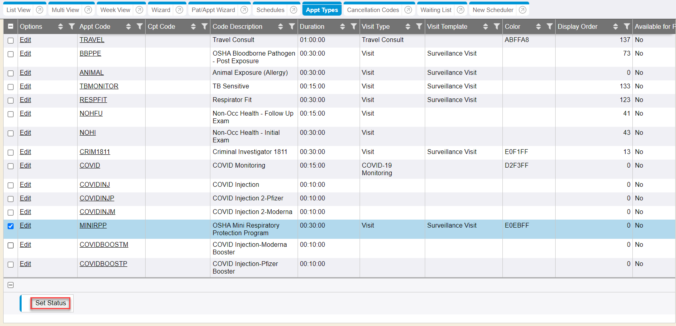Click pop-out icon on Waiting List tab
676x326 pixels.
point(460,10)
